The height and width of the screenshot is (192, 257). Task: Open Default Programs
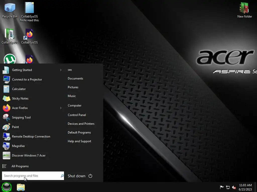[79, 132]
